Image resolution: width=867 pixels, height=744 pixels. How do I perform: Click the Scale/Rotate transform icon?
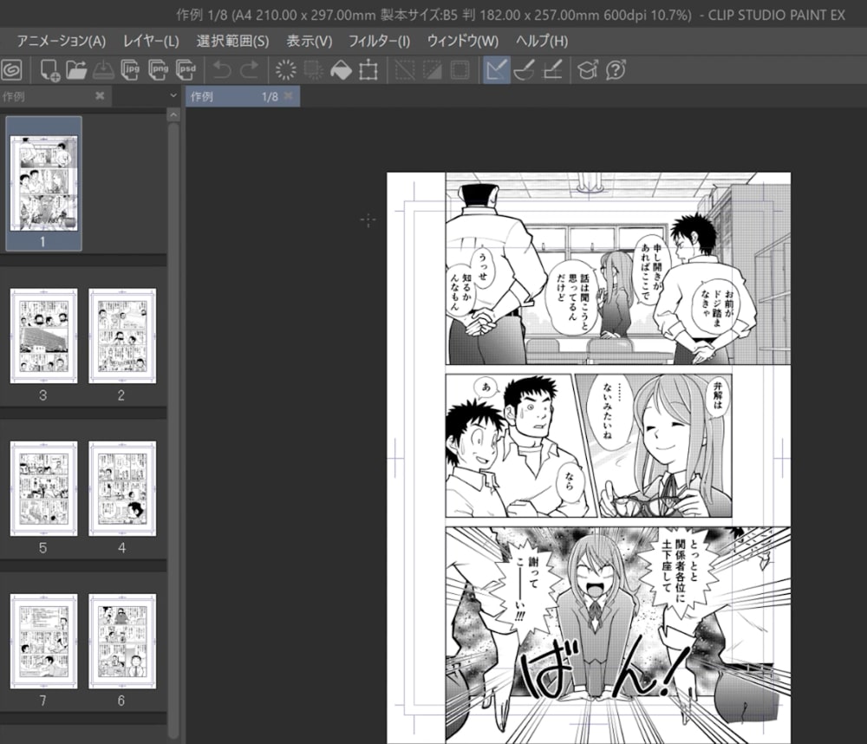pyautogui.click(x=368, y=70)
